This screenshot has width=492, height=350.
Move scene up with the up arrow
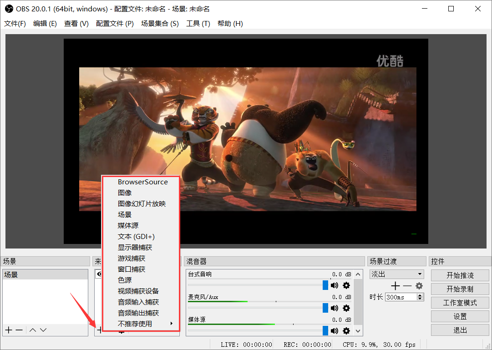click(33, 330)
